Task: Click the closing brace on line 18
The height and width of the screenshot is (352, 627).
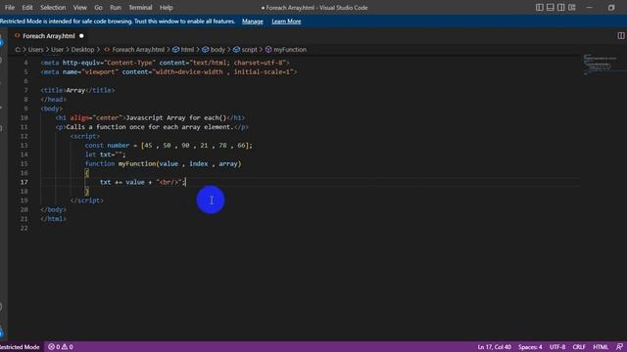Action: pos(87,192)
